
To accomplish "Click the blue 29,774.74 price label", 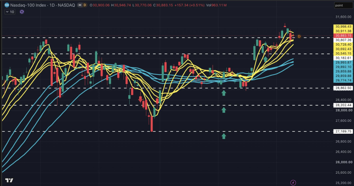I will [x=343, y=80].
